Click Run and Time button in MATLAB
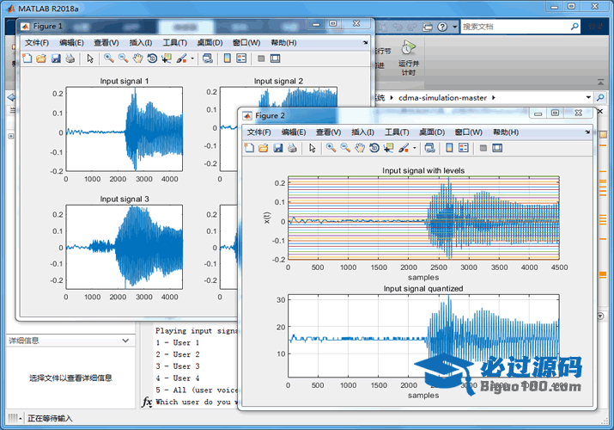This screenshot has height=430, width=614. (409, 57)
